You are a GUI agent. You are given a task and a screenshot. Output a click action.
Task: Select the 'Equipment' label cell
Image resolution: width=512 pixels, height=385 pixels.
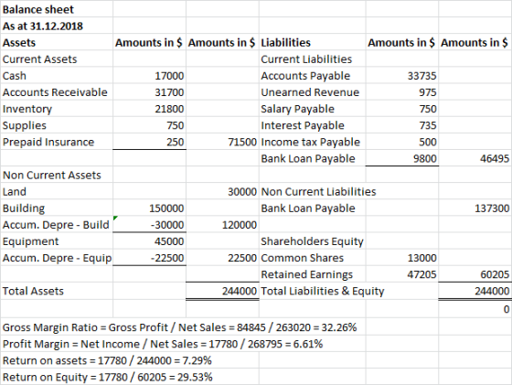(x=57, y=241)
